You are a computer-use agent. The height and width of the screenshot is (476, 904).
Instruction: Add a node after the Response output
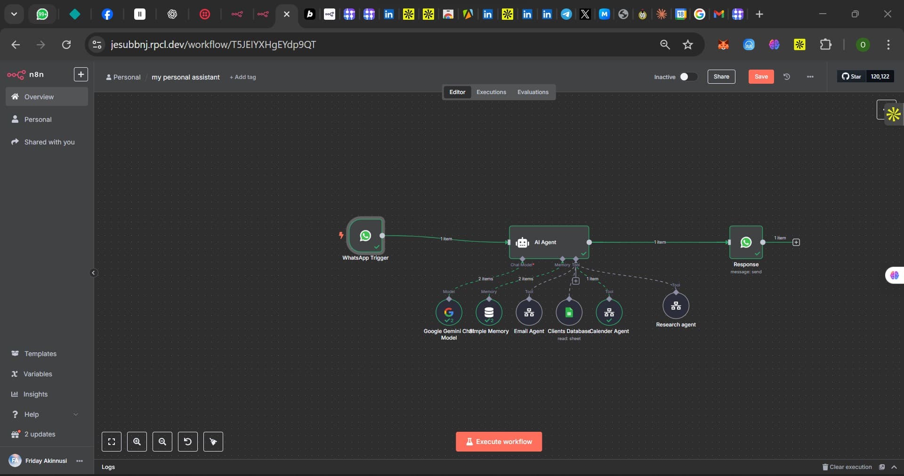pyautogui.click(x=796, y=242)
